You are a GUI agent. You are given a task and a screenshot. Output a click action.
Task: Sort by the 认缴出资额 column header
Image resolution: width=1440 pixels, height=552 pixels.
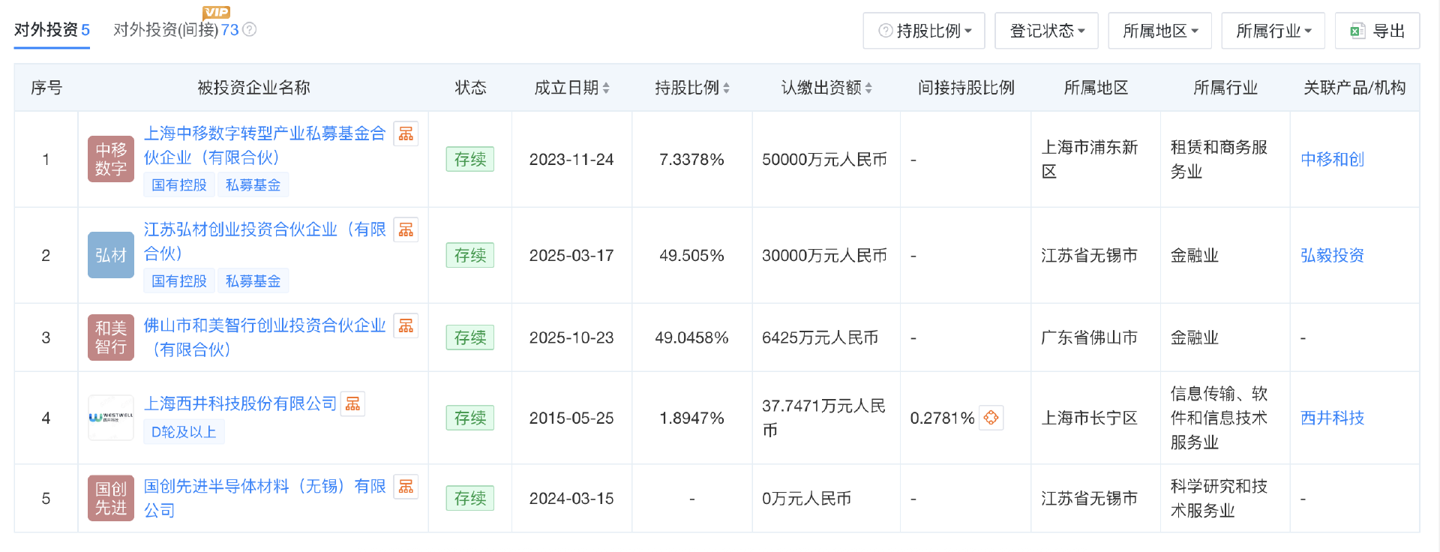(826, 88)
